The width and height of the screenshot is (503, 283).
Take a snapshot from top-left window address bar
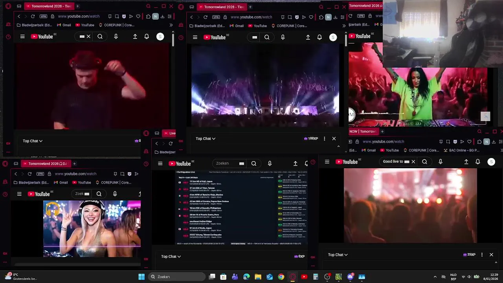(117, 17)
